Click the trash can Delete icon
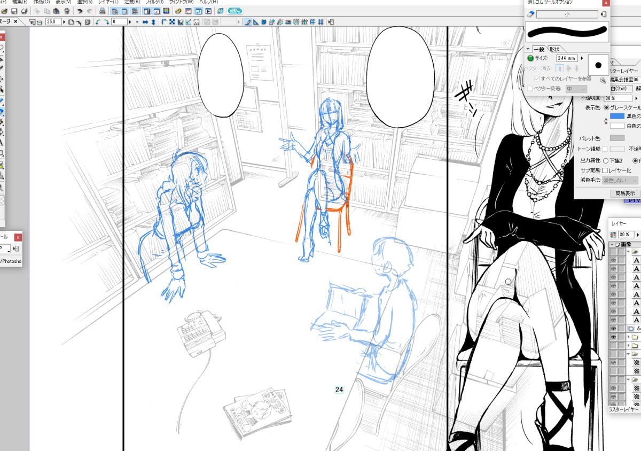 coord(66,11)
